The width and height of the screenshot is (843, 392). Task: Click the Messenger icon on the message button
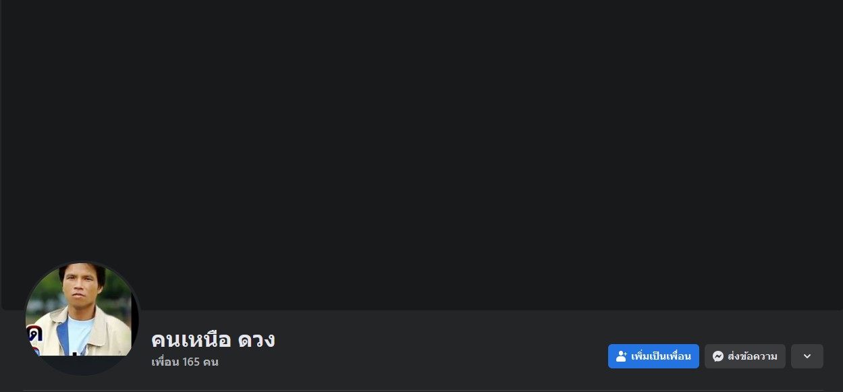pos(718,356)
